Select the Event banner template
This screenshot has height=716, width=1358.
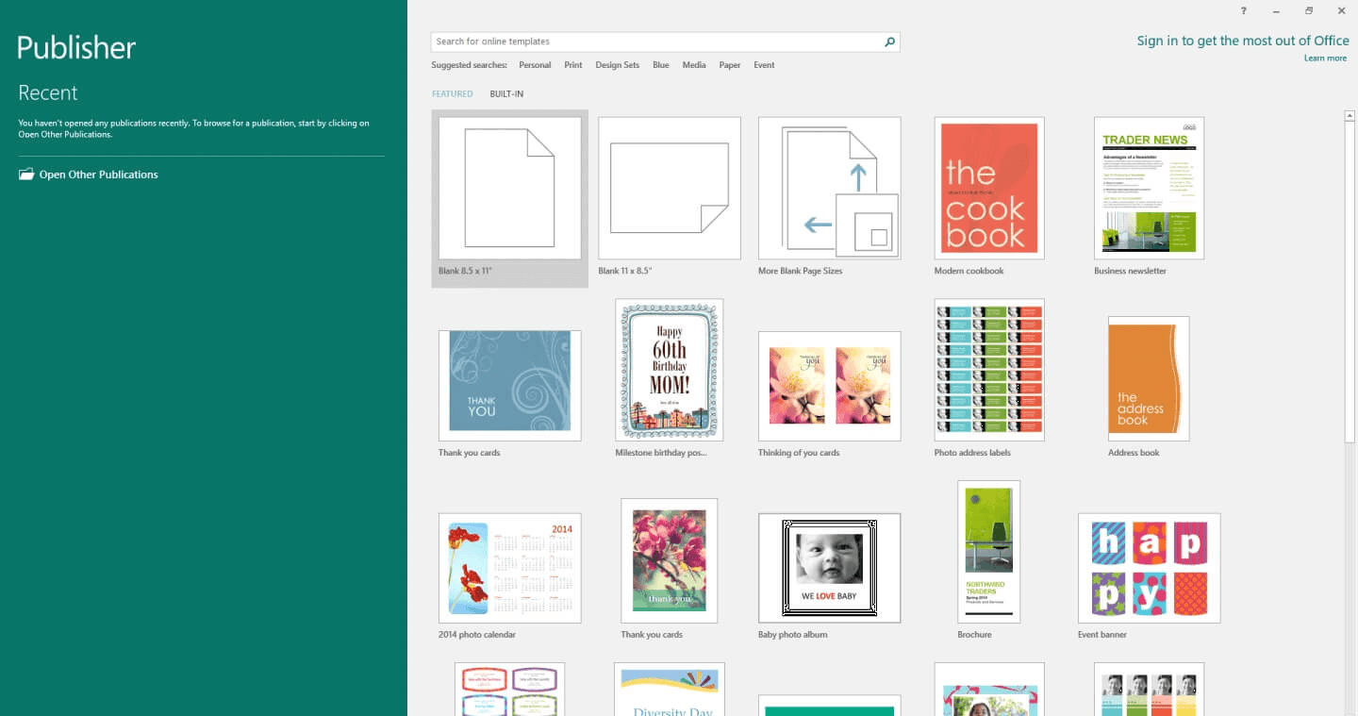pos(1148,568)
